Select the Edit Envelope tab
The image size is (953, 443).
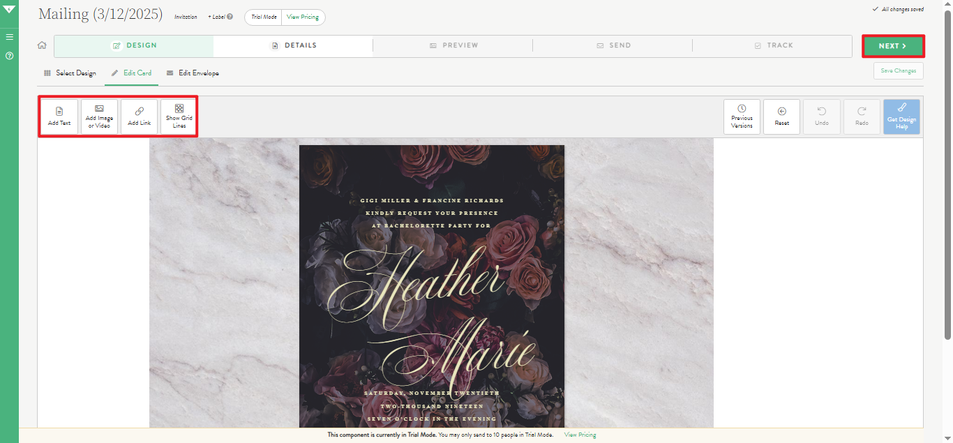coord(193,73)
